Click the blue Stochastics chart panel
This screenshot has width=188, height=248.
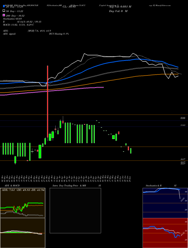coord(165,203)
